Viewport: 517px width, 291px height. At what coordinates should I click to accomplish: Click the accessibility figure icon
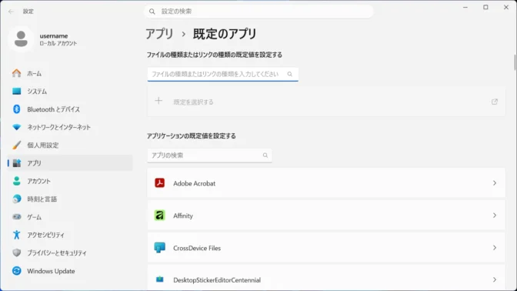pos(16,235)
